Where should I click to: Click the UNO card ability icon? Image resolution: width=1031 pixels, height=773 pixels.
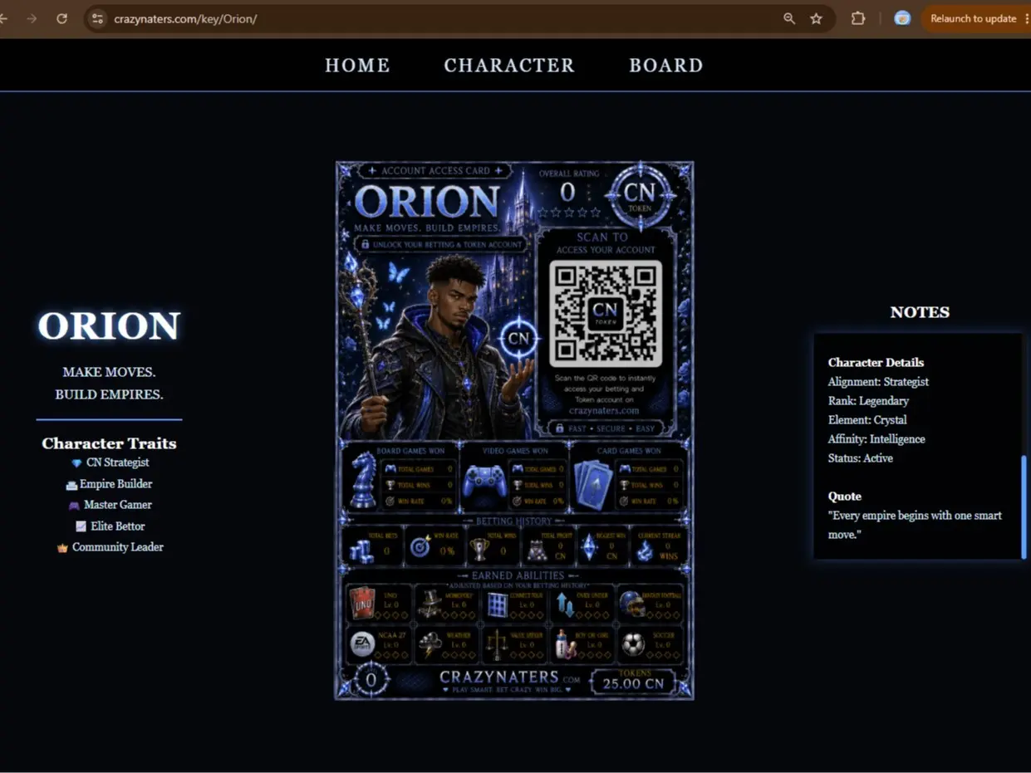pyautogui.click(x=361, y=604)
